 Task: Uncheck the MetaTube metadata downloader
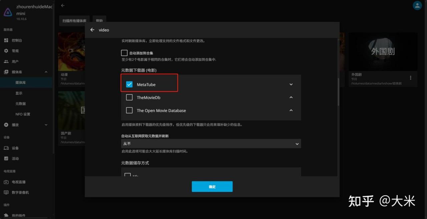pos(129,84)
